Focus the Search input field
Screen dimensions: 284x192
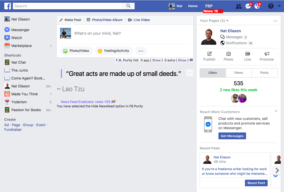(x=67, y=6)
